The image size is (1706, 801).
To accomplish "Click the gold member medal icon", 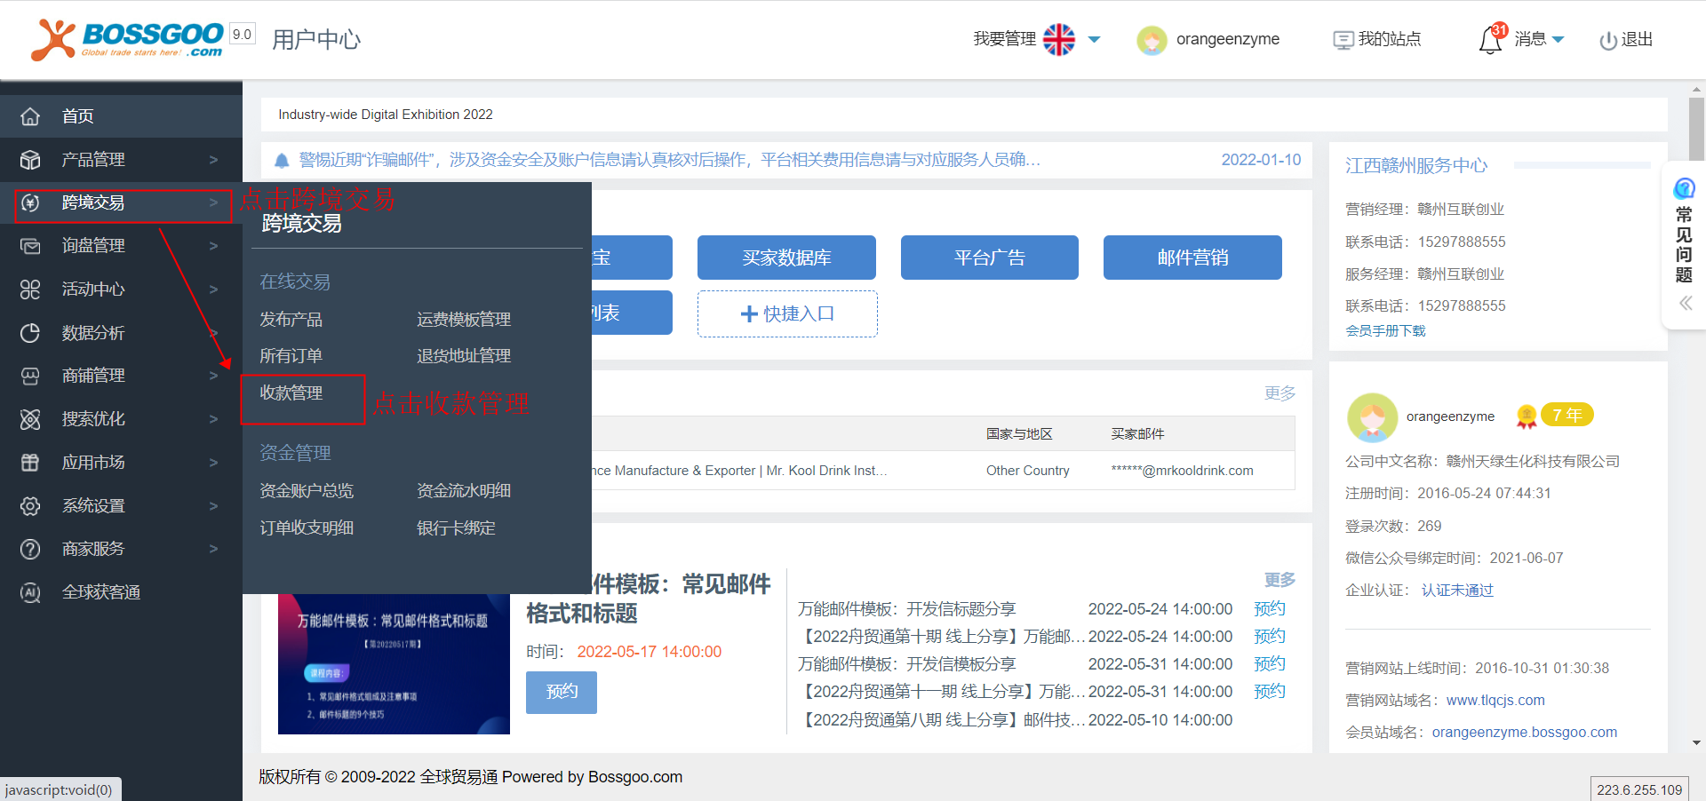I will [x=1527, y=416].
